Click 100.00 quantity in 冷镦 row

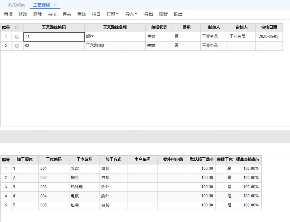(x=202, y=169)
